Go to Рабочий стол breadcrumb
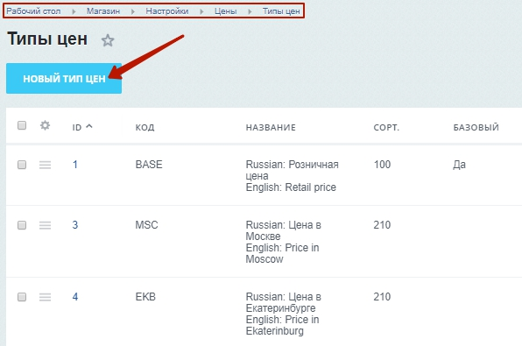Image resolution: width=522 pixels, height=346 pixels. tap(33, 11)
